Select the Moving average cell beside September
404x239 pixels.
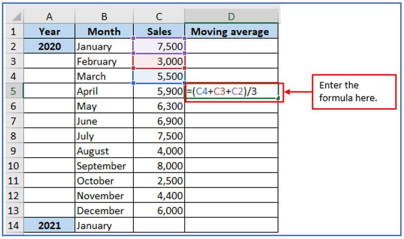pyautogui.click(x=231, y=166)
